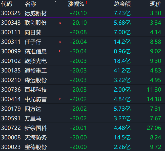The image size is (165, 151).
Task: Click current price 14.18 of 中光防雷
Action: [x=154, y=99]
